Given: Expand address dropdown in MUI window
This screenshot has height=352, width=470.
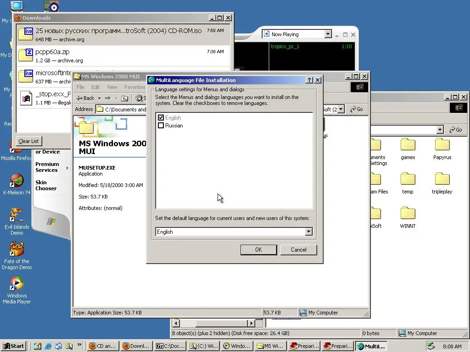Looking at the screenshot, I should coord(341,109).
